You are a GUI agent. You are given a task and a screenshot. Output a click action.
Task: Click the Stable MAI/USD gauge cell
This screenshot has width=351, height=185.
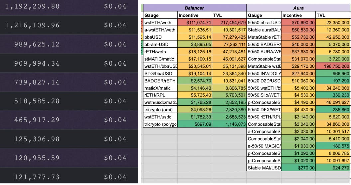[264, 168]
